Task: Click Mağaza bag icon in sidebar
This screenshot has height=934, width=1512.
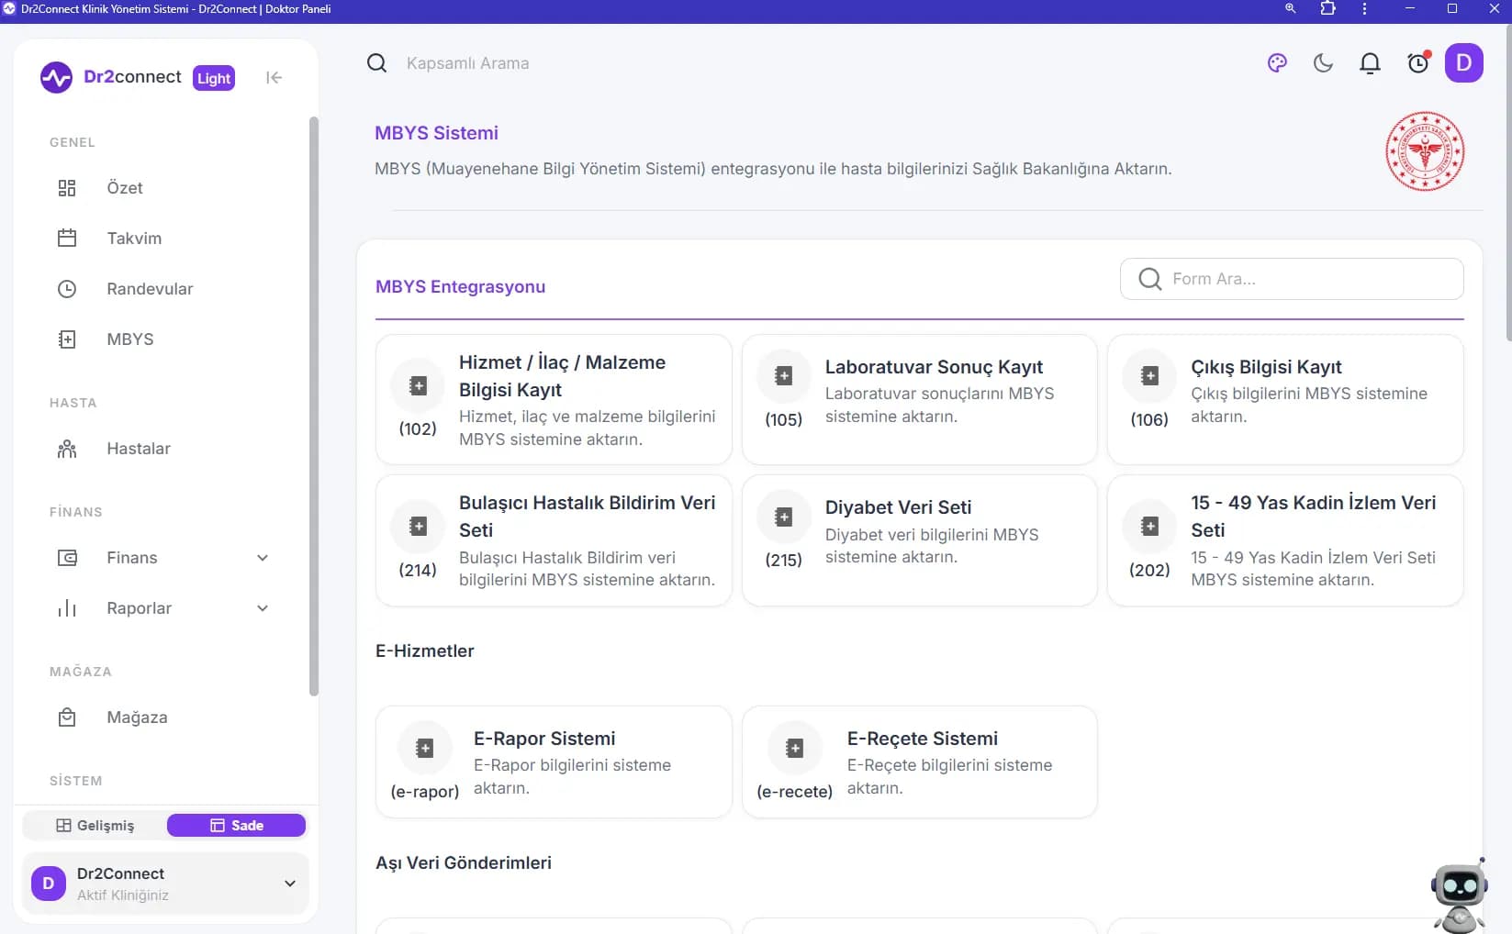Action: point(67,717)
